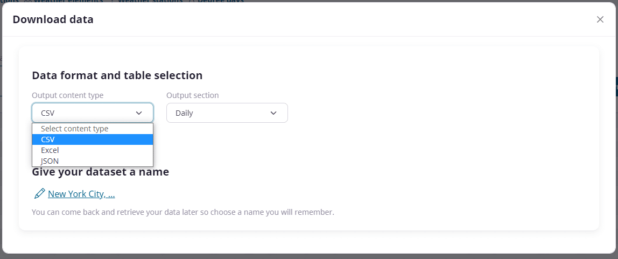Screen dimensions: 618x259
Task: Close the Download data dialog
Action: pyautogui.click(x=600, y=19)
